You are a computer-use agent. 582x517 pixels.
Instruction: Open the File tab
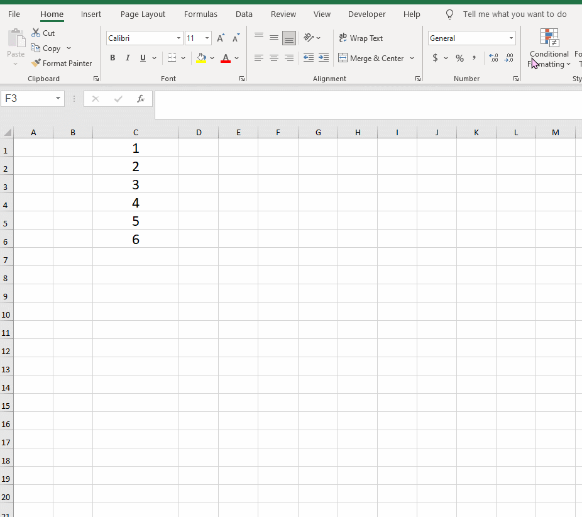[14, 14]
